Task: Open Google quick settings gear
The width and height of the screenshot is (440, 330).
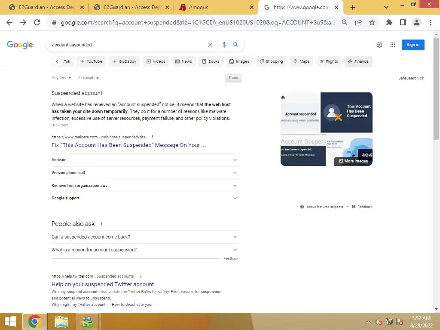Action: 379,45
